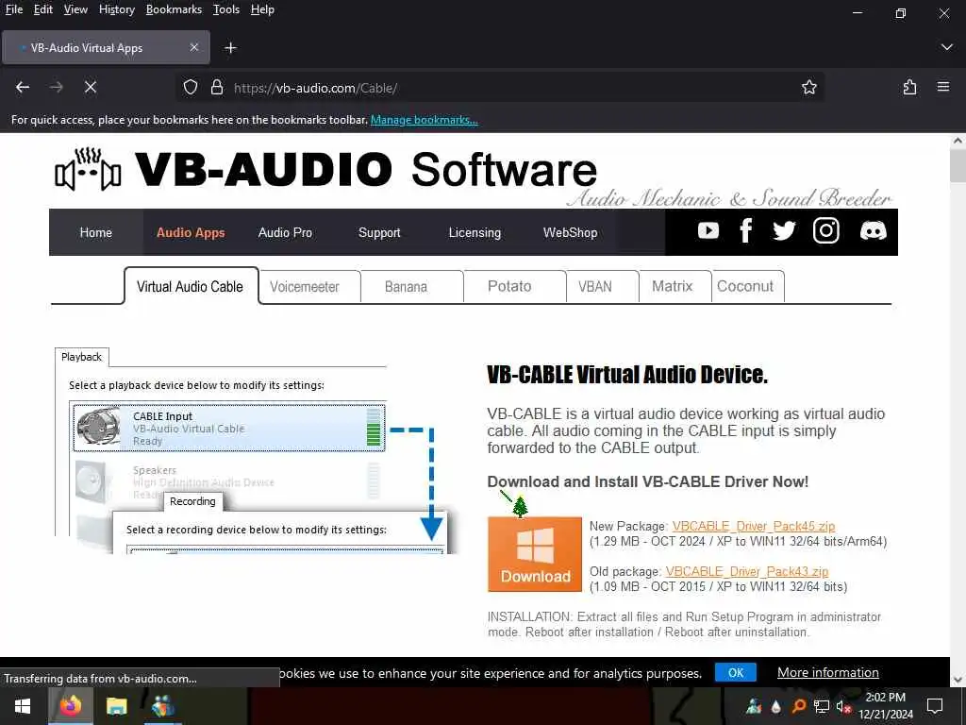Close the VB-Audio Virtual Apps tab
Viewport: 966px width, 725px height.
point(194,47)
